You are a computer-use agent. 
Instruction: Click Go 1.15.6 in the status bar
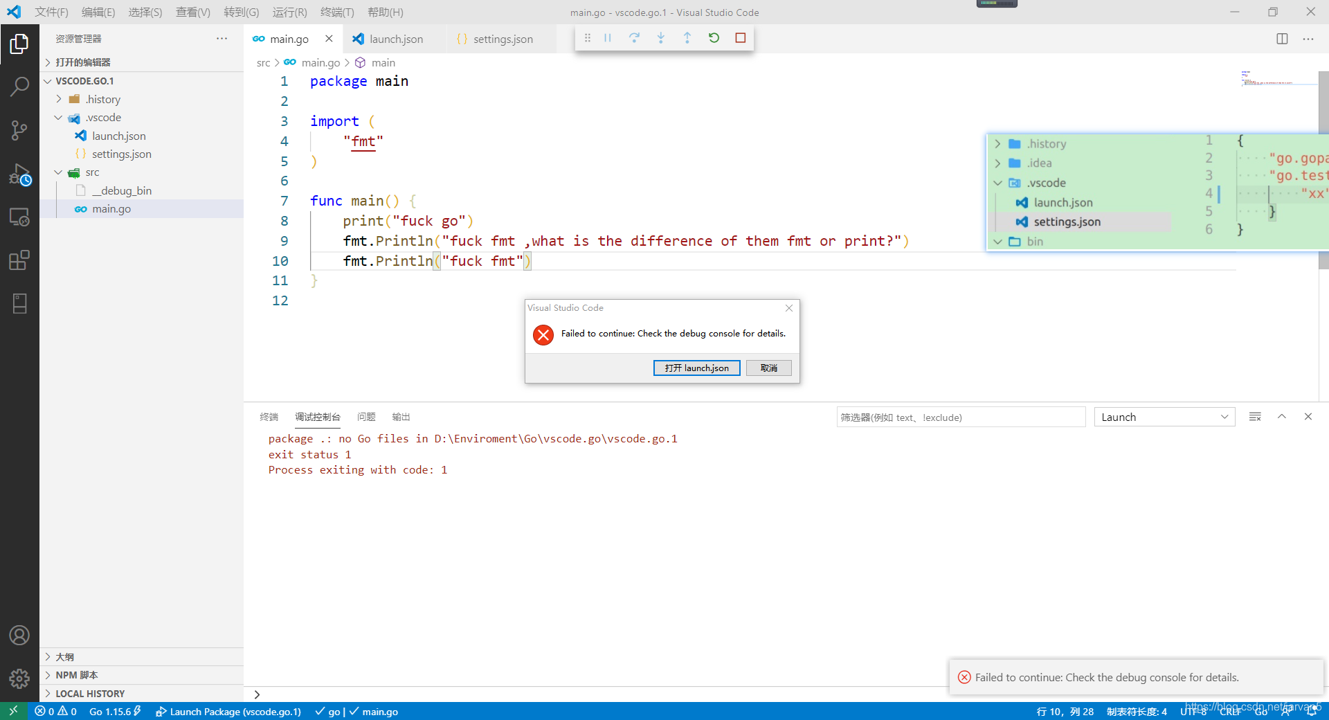(x=110, y=711)
